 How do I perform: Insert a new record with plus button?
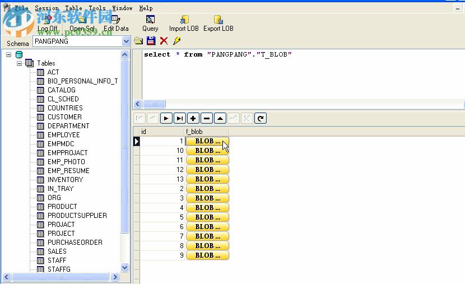click(x=193, y=118)
